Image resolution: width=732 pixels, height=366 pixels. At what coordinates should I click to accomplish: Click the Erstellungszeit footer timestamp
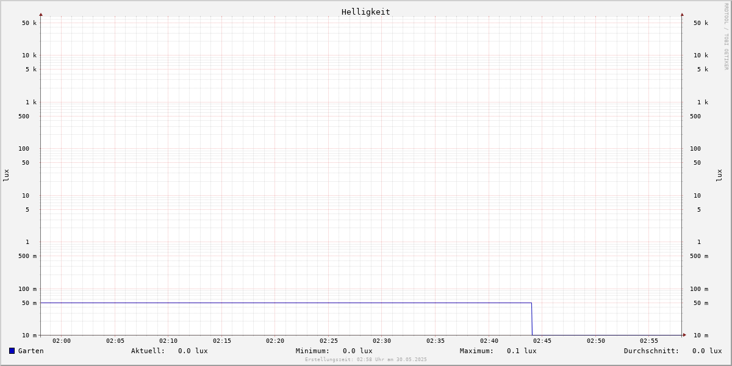[x=366, y=360]
